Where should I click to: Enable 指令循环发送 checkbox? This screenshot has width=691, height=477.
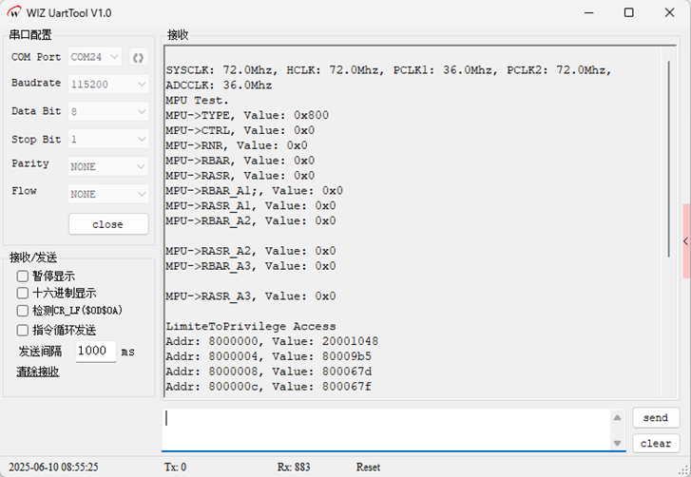[23, 330]
